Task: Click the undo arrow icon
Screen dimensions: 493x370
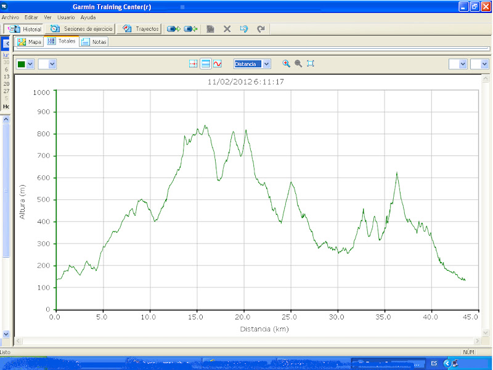Action: [x=244, y=29]
